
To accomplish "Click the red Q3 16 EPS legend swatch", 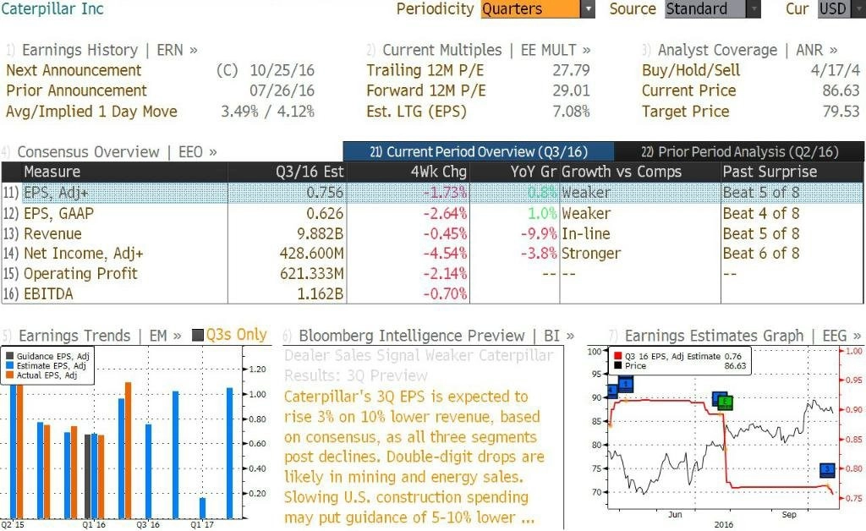I will click(x=617, y=356).
